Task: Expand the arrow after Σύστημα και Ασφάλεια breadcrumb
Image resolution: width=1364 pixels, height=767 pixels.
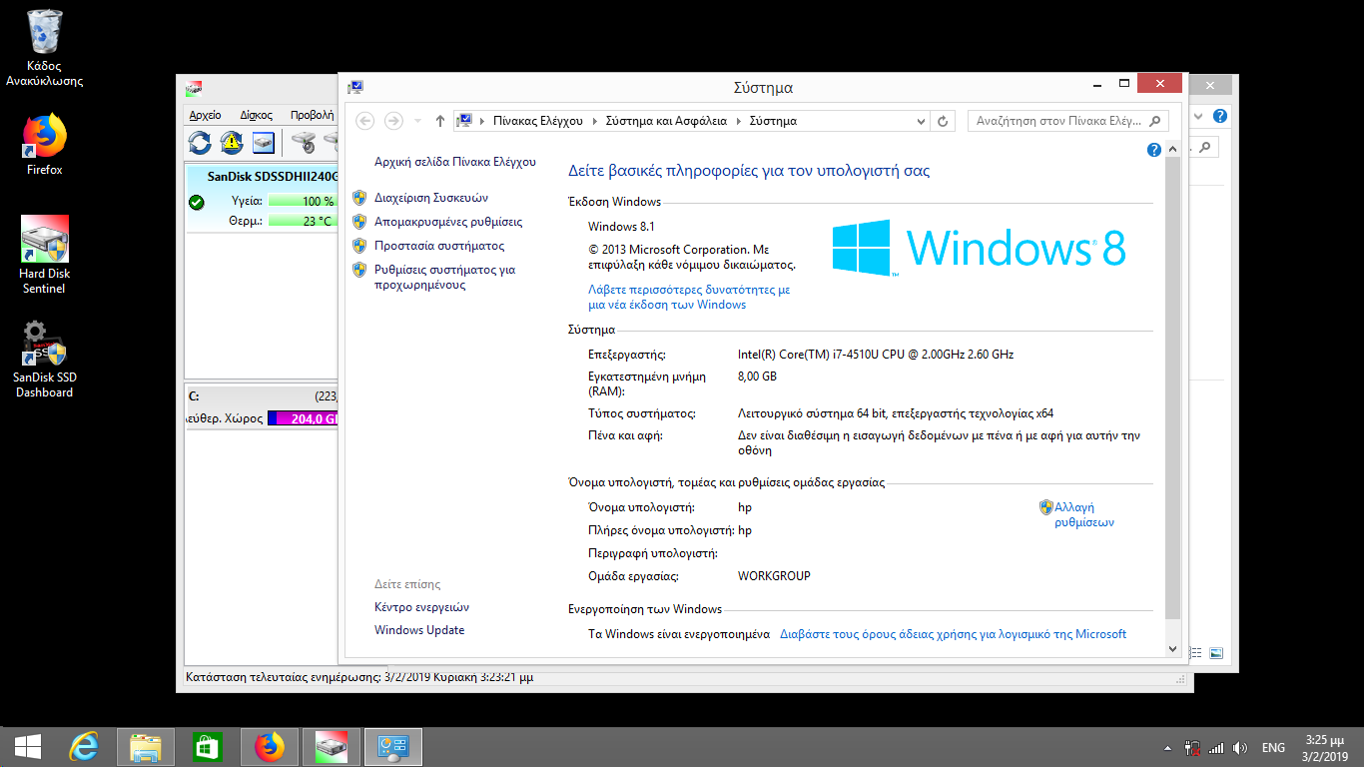Action: click(739, 121)
